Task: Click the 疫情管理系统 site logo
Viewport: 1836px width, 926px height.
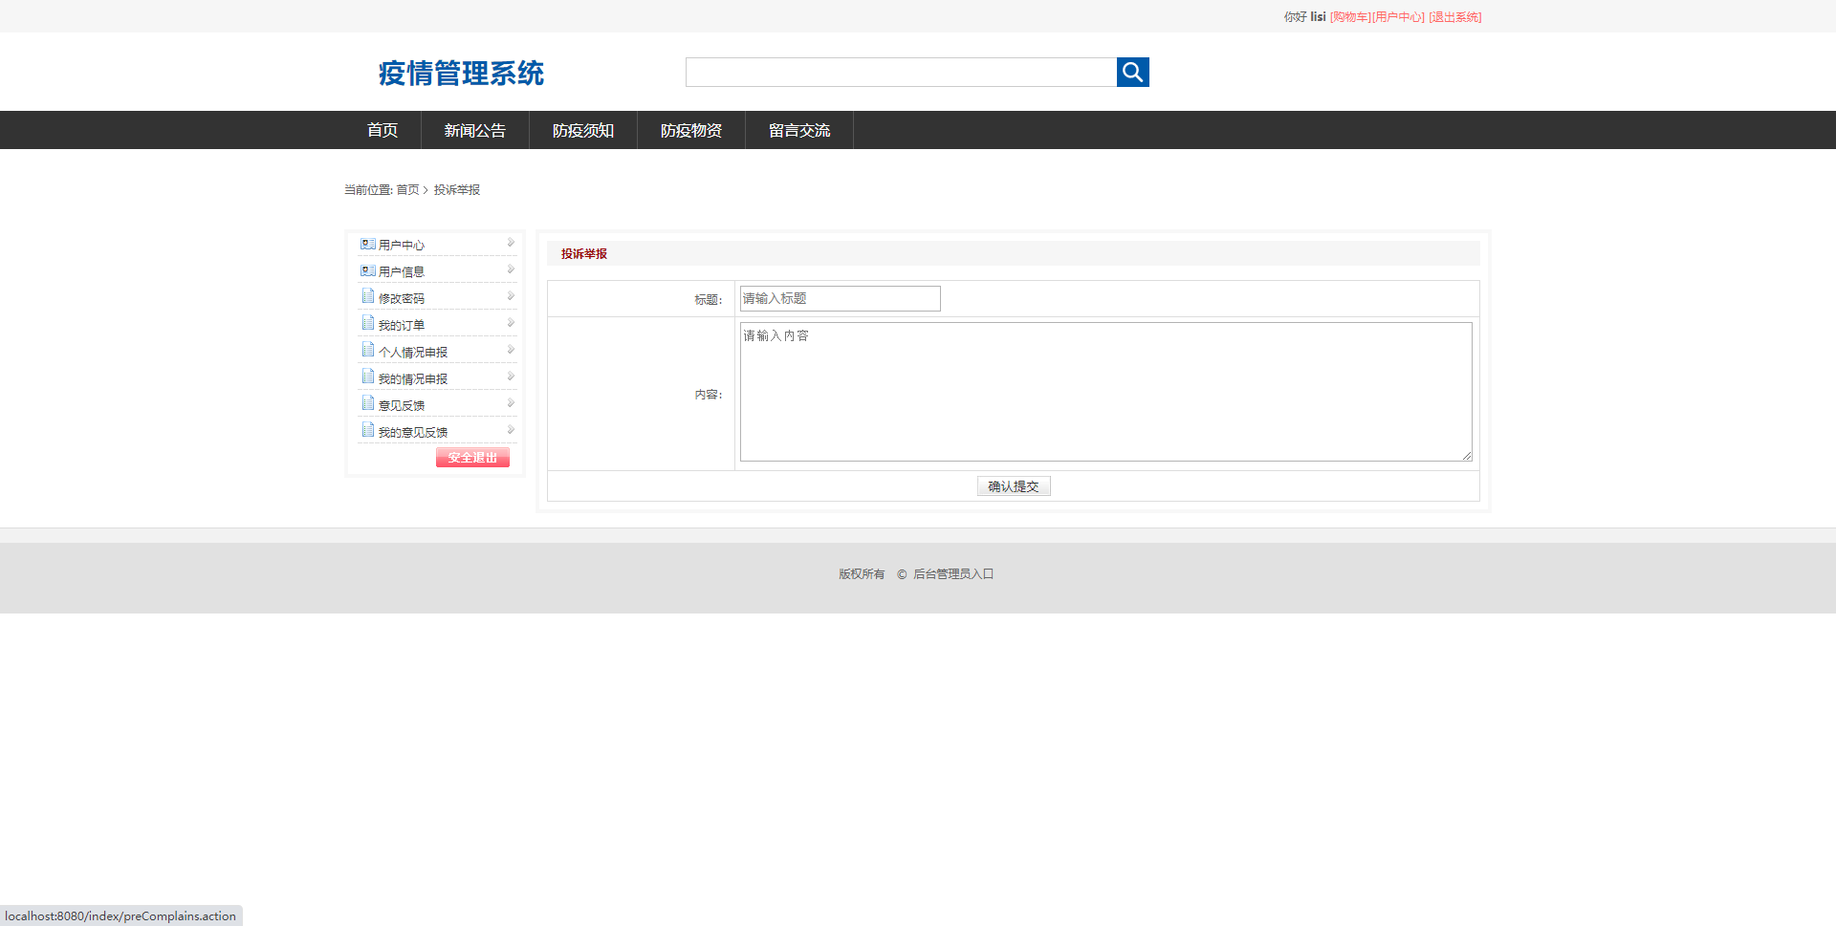Action: click(461, 73)
